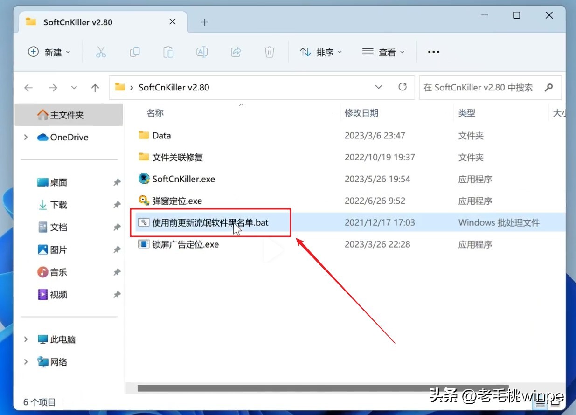This screenshot has height=415, width=576.
Task: Select the SoftCnKiller v2.80 tab
Action: click(77, 21)
